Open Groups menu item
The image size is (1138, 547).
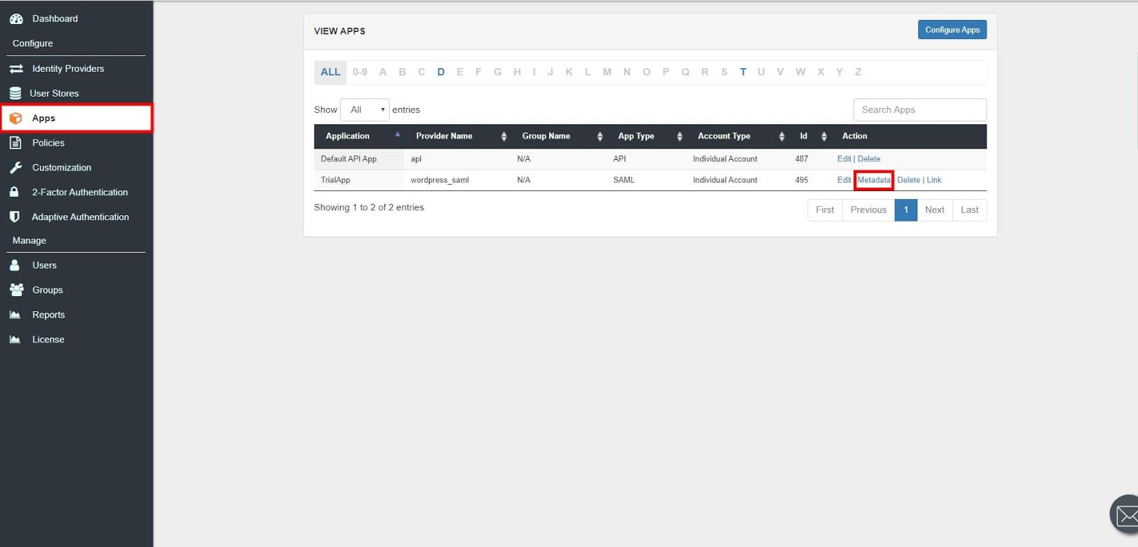(x=48, y=290)
